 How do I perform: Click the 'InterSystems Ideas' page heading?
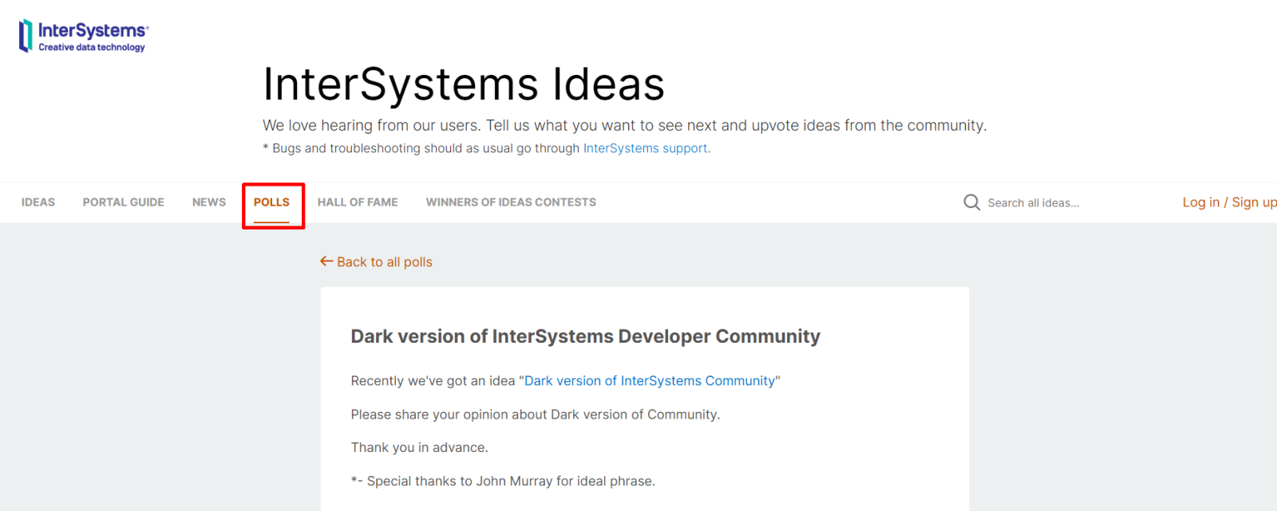pyautogui.click(x=464, y=85)
